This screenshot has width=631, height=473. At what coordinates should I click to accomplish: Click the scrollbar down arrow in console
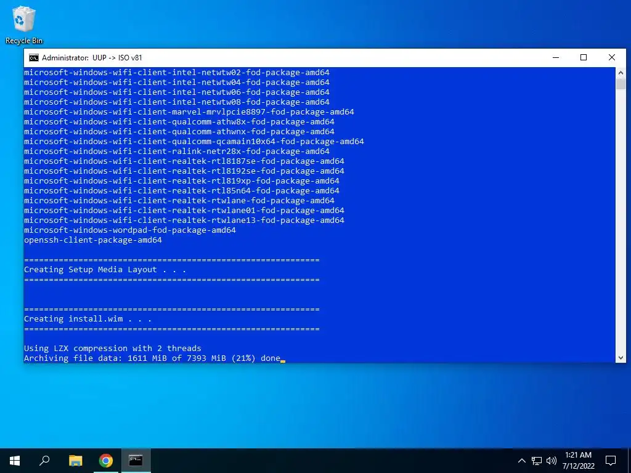coord(621,357)
